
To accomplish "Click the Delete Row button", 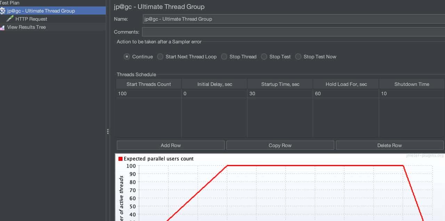I will click(x=389, y=145).
